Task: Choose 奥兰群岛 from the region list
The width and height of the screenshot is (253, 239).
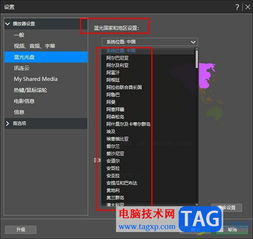Action: 148,198
